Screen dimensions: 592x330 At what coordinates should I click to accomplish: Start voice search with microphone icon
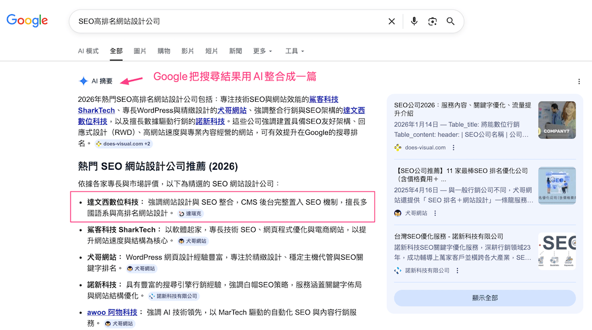click(x=414, y=21)
